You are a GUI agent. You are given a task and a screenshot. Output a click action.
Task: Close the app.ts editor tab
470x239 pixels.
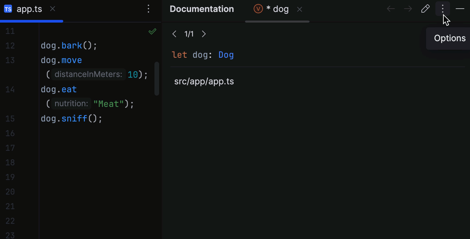(52, 9)
